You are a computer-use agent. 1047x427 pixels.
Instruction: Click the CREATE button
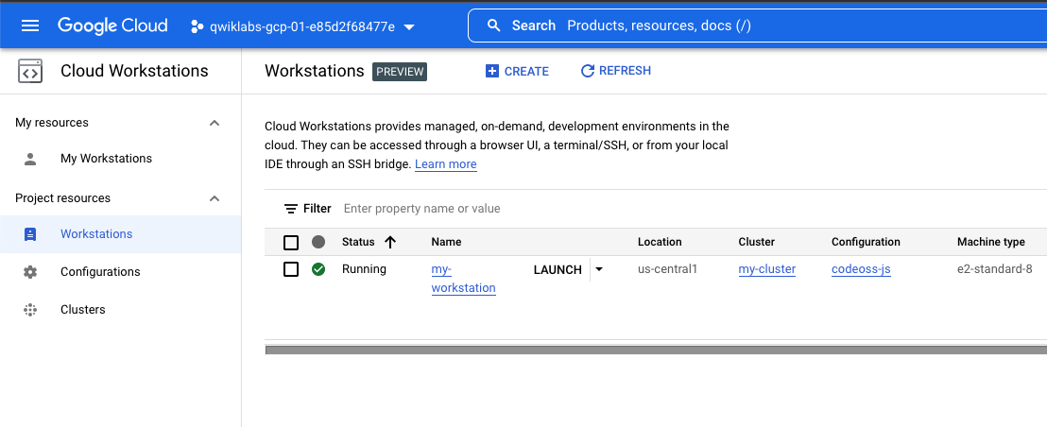tap(517, 71)
